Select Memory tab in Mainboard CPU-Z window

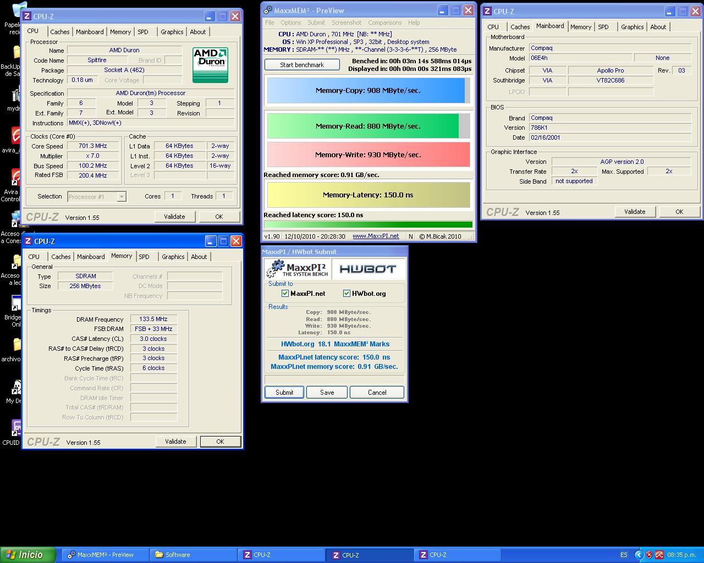click(x=581, y=27)
